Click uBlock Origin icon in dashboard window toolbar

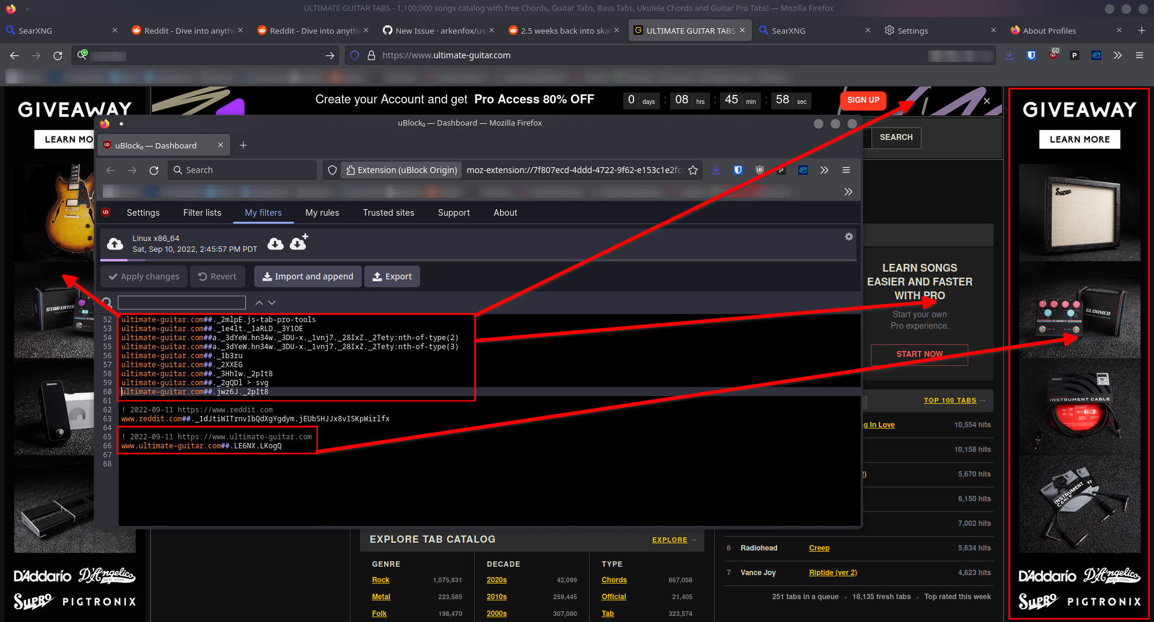tap(759, 170)
